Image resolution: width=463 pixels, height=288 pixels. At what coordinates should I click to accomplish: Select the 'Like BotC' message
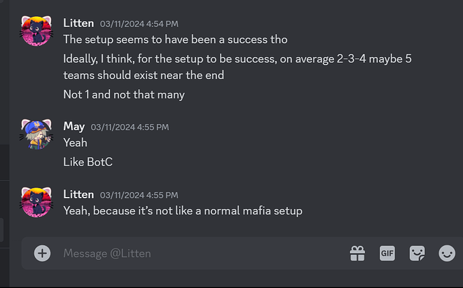[88, 162]
